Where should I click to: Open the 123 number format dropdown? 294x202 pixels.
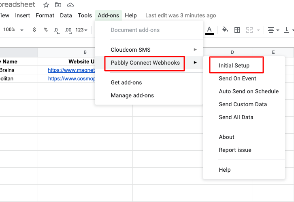[81, 30]
